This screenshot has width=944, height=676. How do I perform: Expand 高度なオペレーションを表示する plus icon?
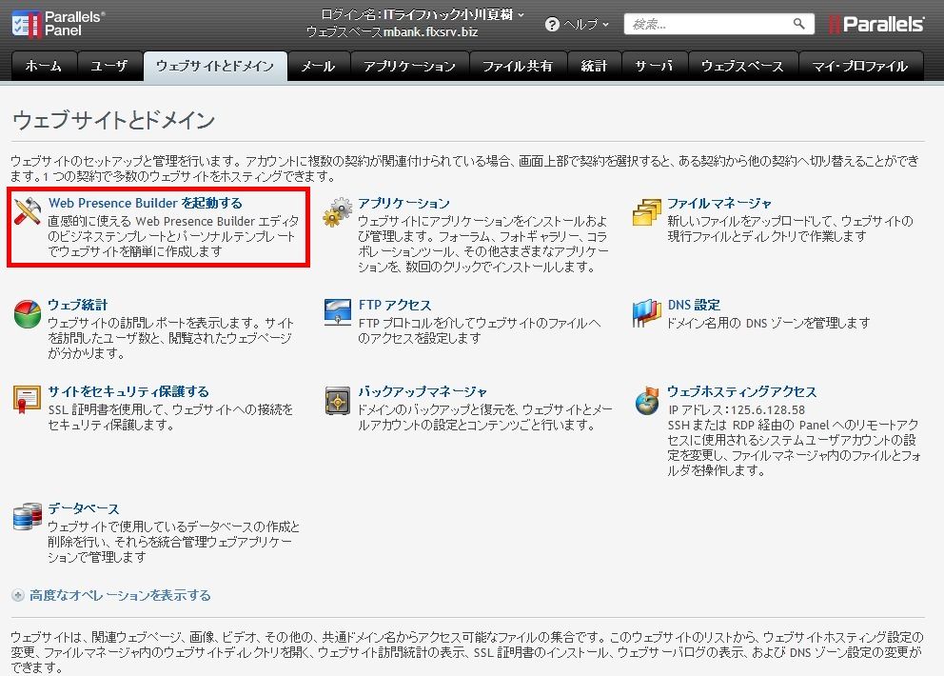[18, 595]
